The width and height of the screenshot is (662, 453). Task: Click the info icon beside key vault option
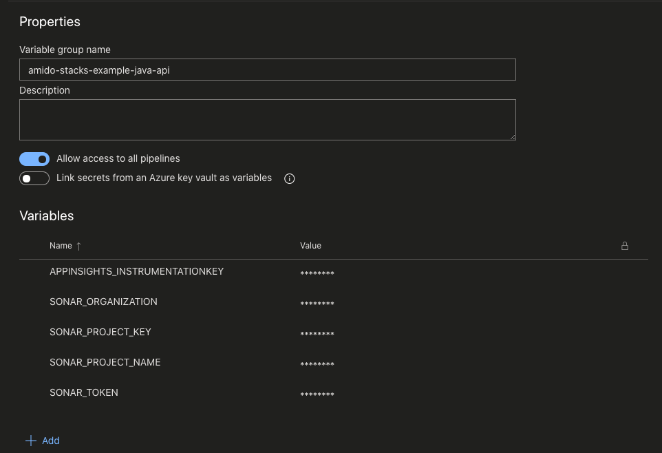289,178
